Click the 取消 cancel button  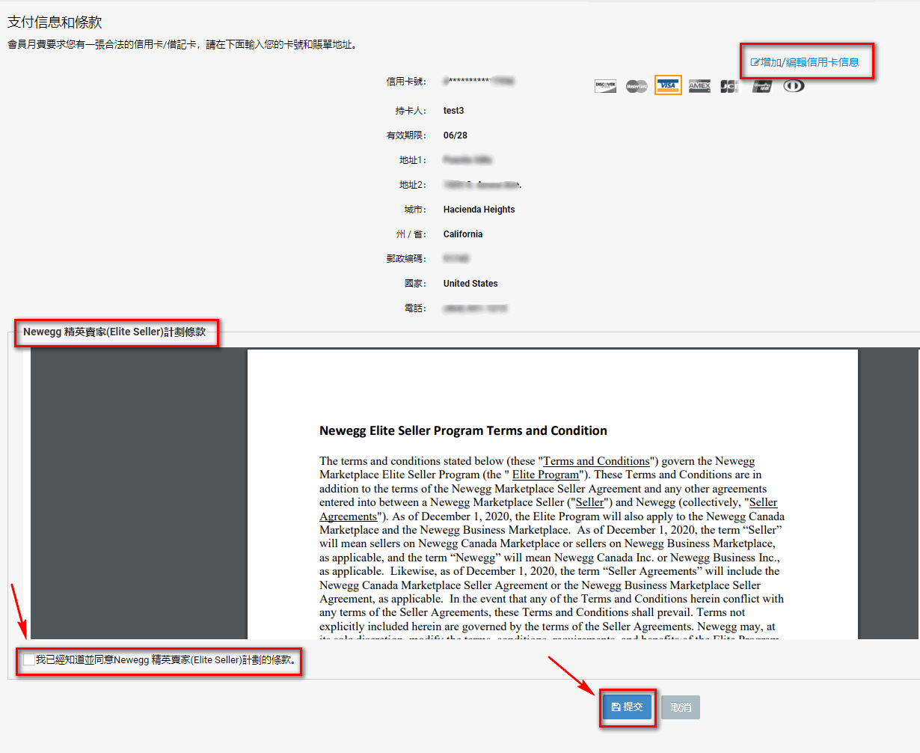pyautogui.click(x=681, y=707)
